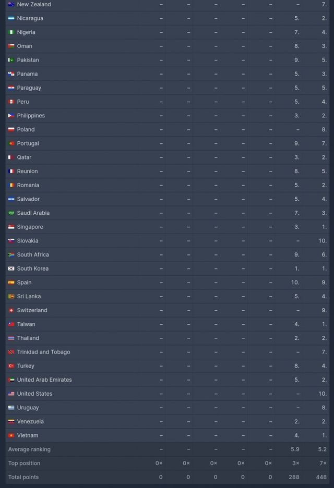This screenshot has height=488, width=334.
Task: Click the Top position 7× value
Action: pos(323,463)
